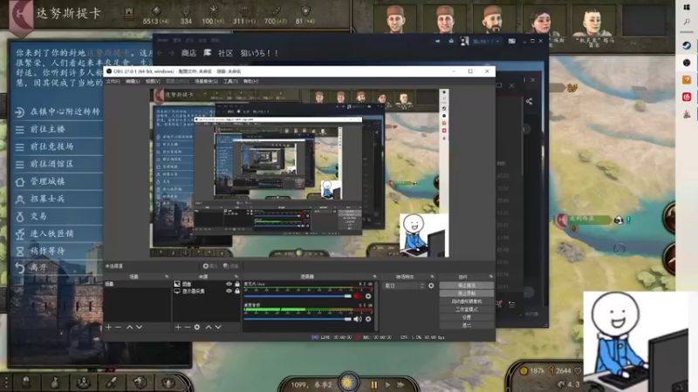Viewport: 698px width, 392px height.
Task: Open the desktop audio gear settings in the mixer
Action: 368,319
